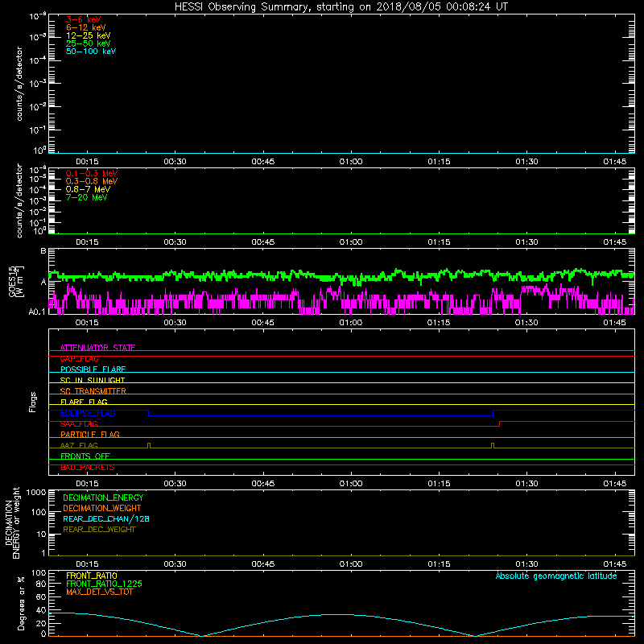Pick the SC_TRANSMITTER flag label
The width and height of the screenshot is (644, 644).
(x=93, y=390)
